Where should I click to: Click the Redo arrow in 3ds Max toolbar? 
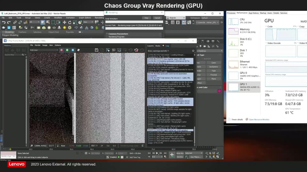[x=9, y=22]
